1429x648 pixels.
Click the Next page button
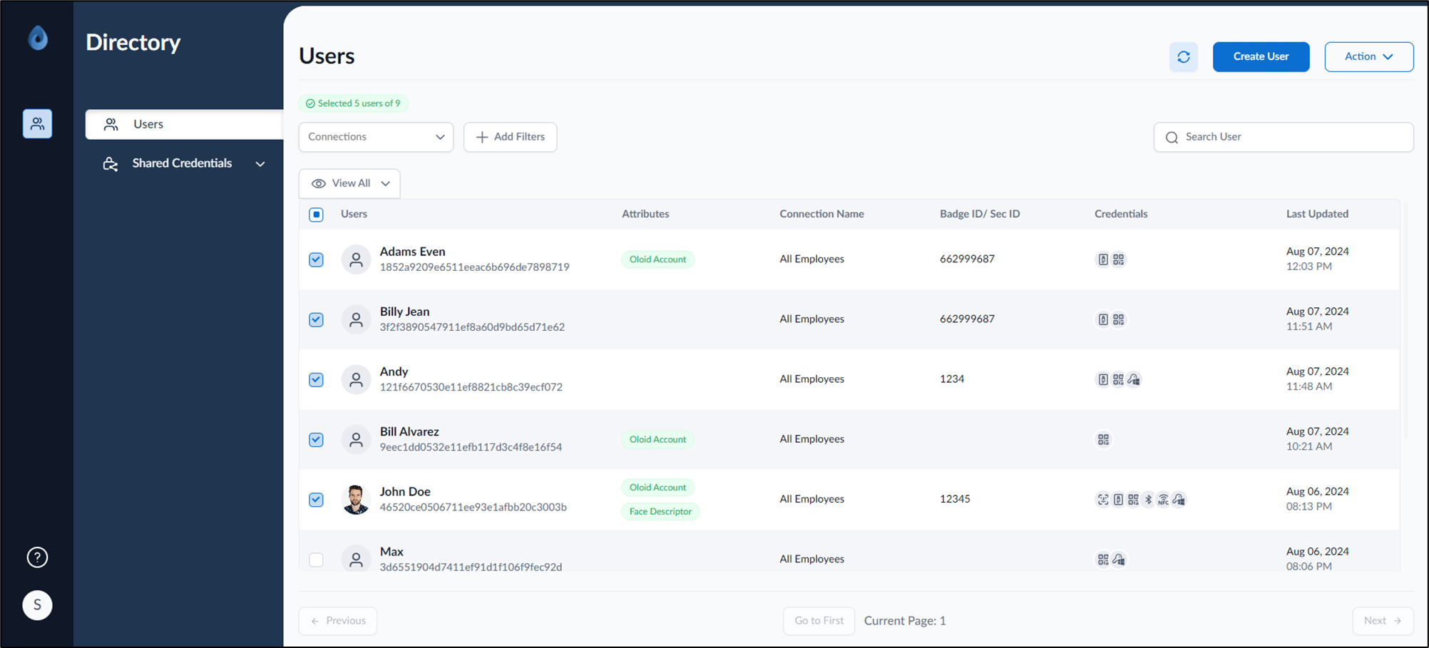pos(1383,621)
